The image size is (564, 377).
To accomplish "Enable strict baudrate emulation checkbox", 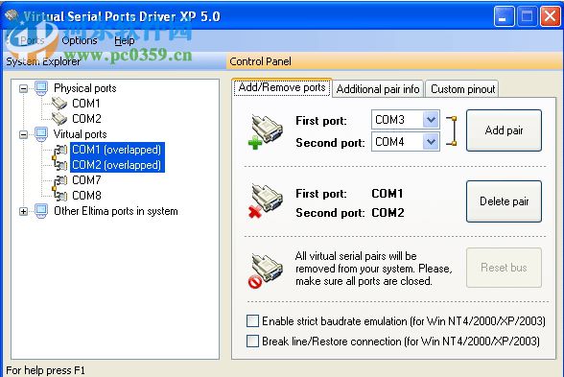I will [252, 320].
